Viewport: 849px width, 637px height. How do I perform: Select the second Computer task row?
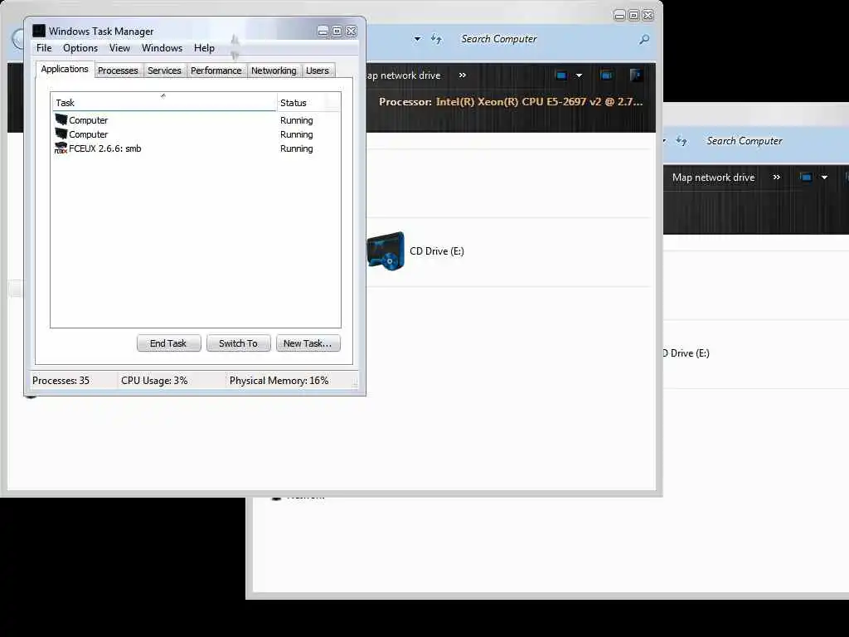196,134
